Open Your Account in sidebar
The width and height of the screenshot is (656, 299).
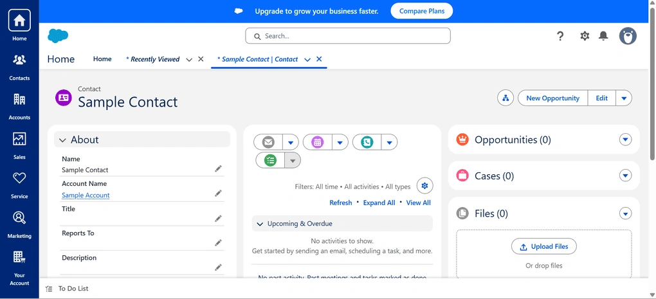pyautogui.click(x=19, y=268)
